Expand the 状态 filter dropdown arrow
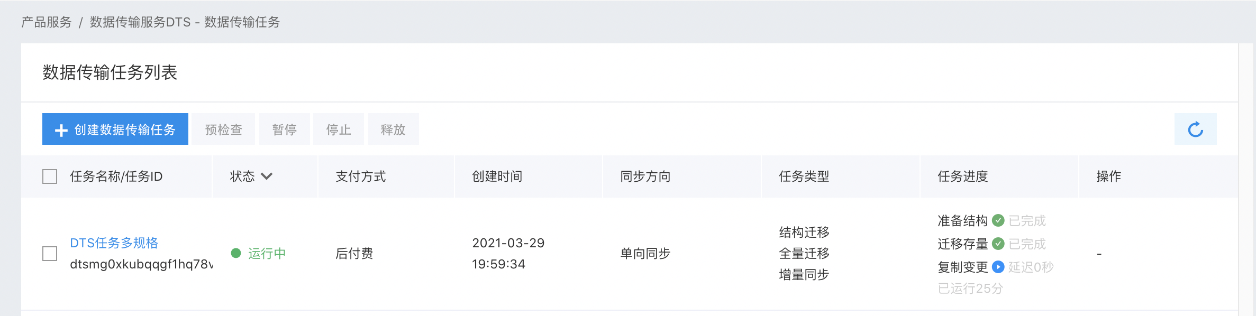The width and height of the screenshot is (1256, 316). click(x=267, y=176)
